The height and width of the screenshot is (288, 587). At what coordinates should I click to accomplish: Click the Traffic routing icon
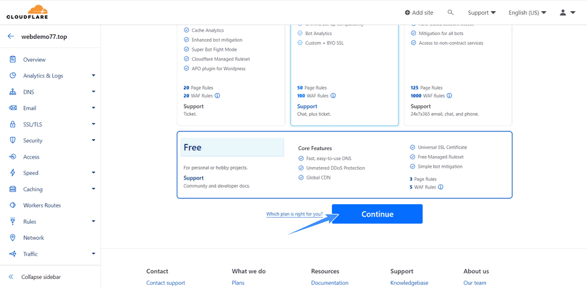click(13, 254)
